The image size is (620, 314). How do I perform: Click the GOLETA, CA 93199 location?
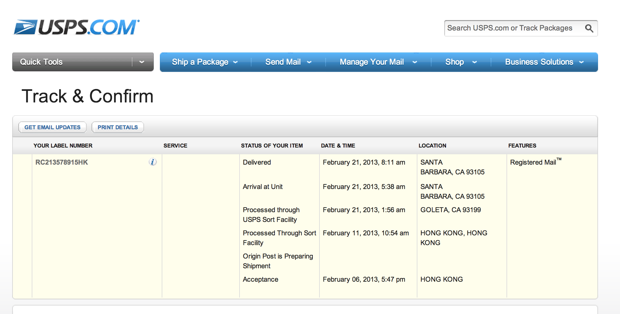(451, 210)
